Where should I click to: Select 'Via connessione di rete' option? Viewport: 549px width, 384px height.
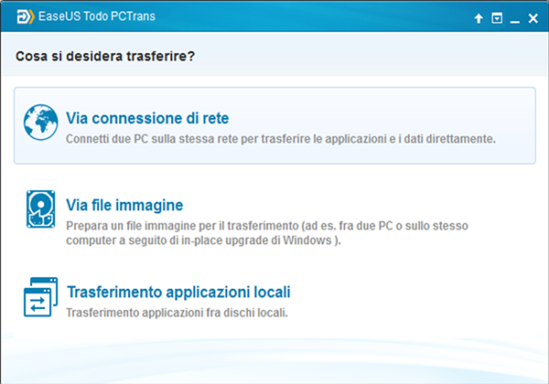pos(274,125)
